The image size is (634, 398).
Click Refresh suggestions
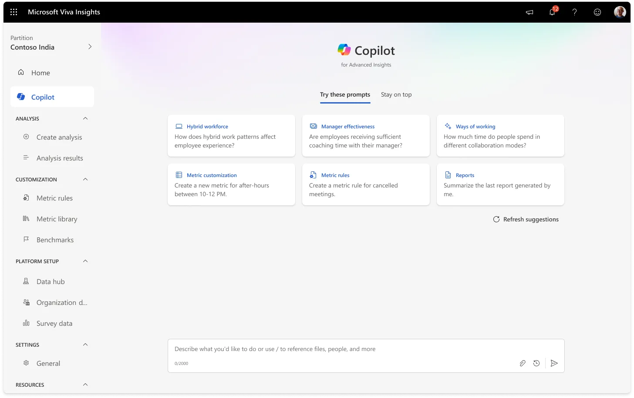pyautogui.click(x=526, y=219)
